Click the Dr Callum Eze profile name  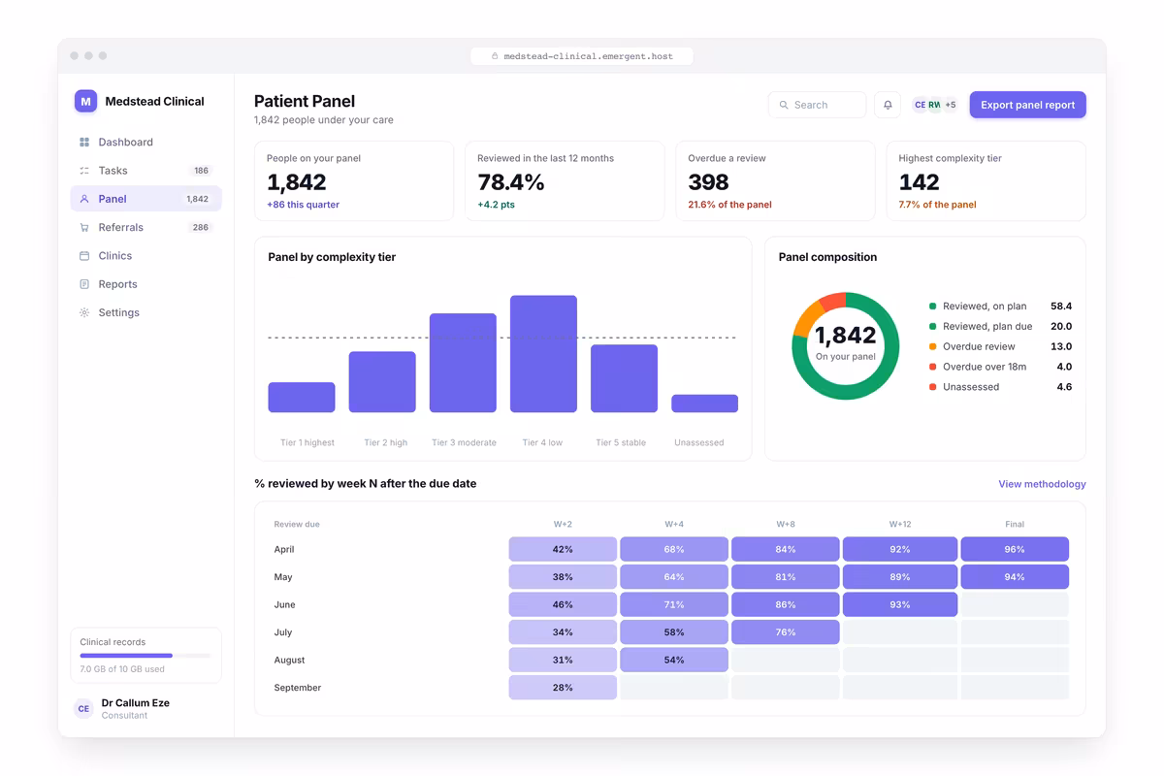136,703
